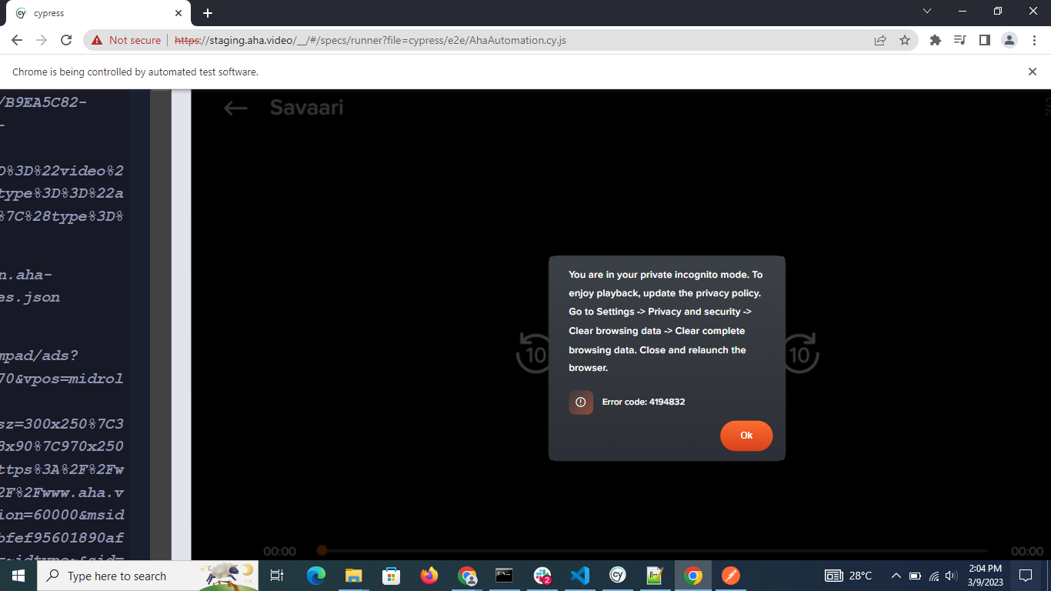The image size is (1051, 591).
Task: Go back using browser back arrow
Action: [x=17, y=40]
